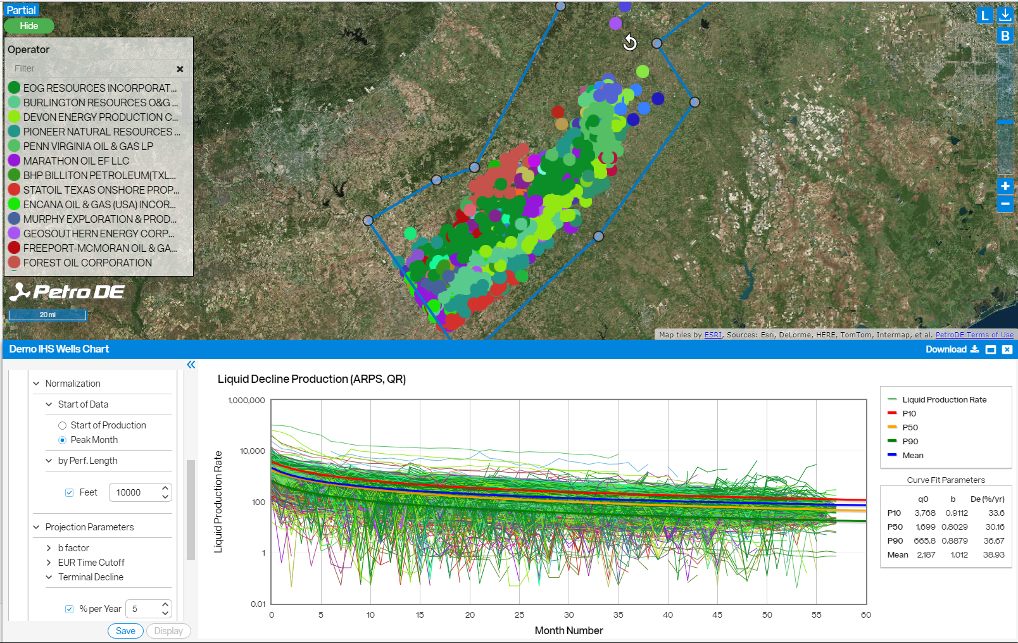
Task: Expand the b factor section
Action: (49, 548)
